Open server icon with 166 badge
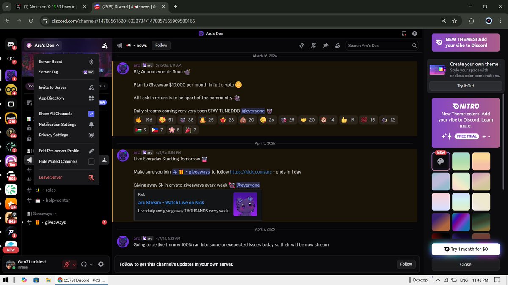The width and height of the screenshot is (508, 285). coord(11,161)
